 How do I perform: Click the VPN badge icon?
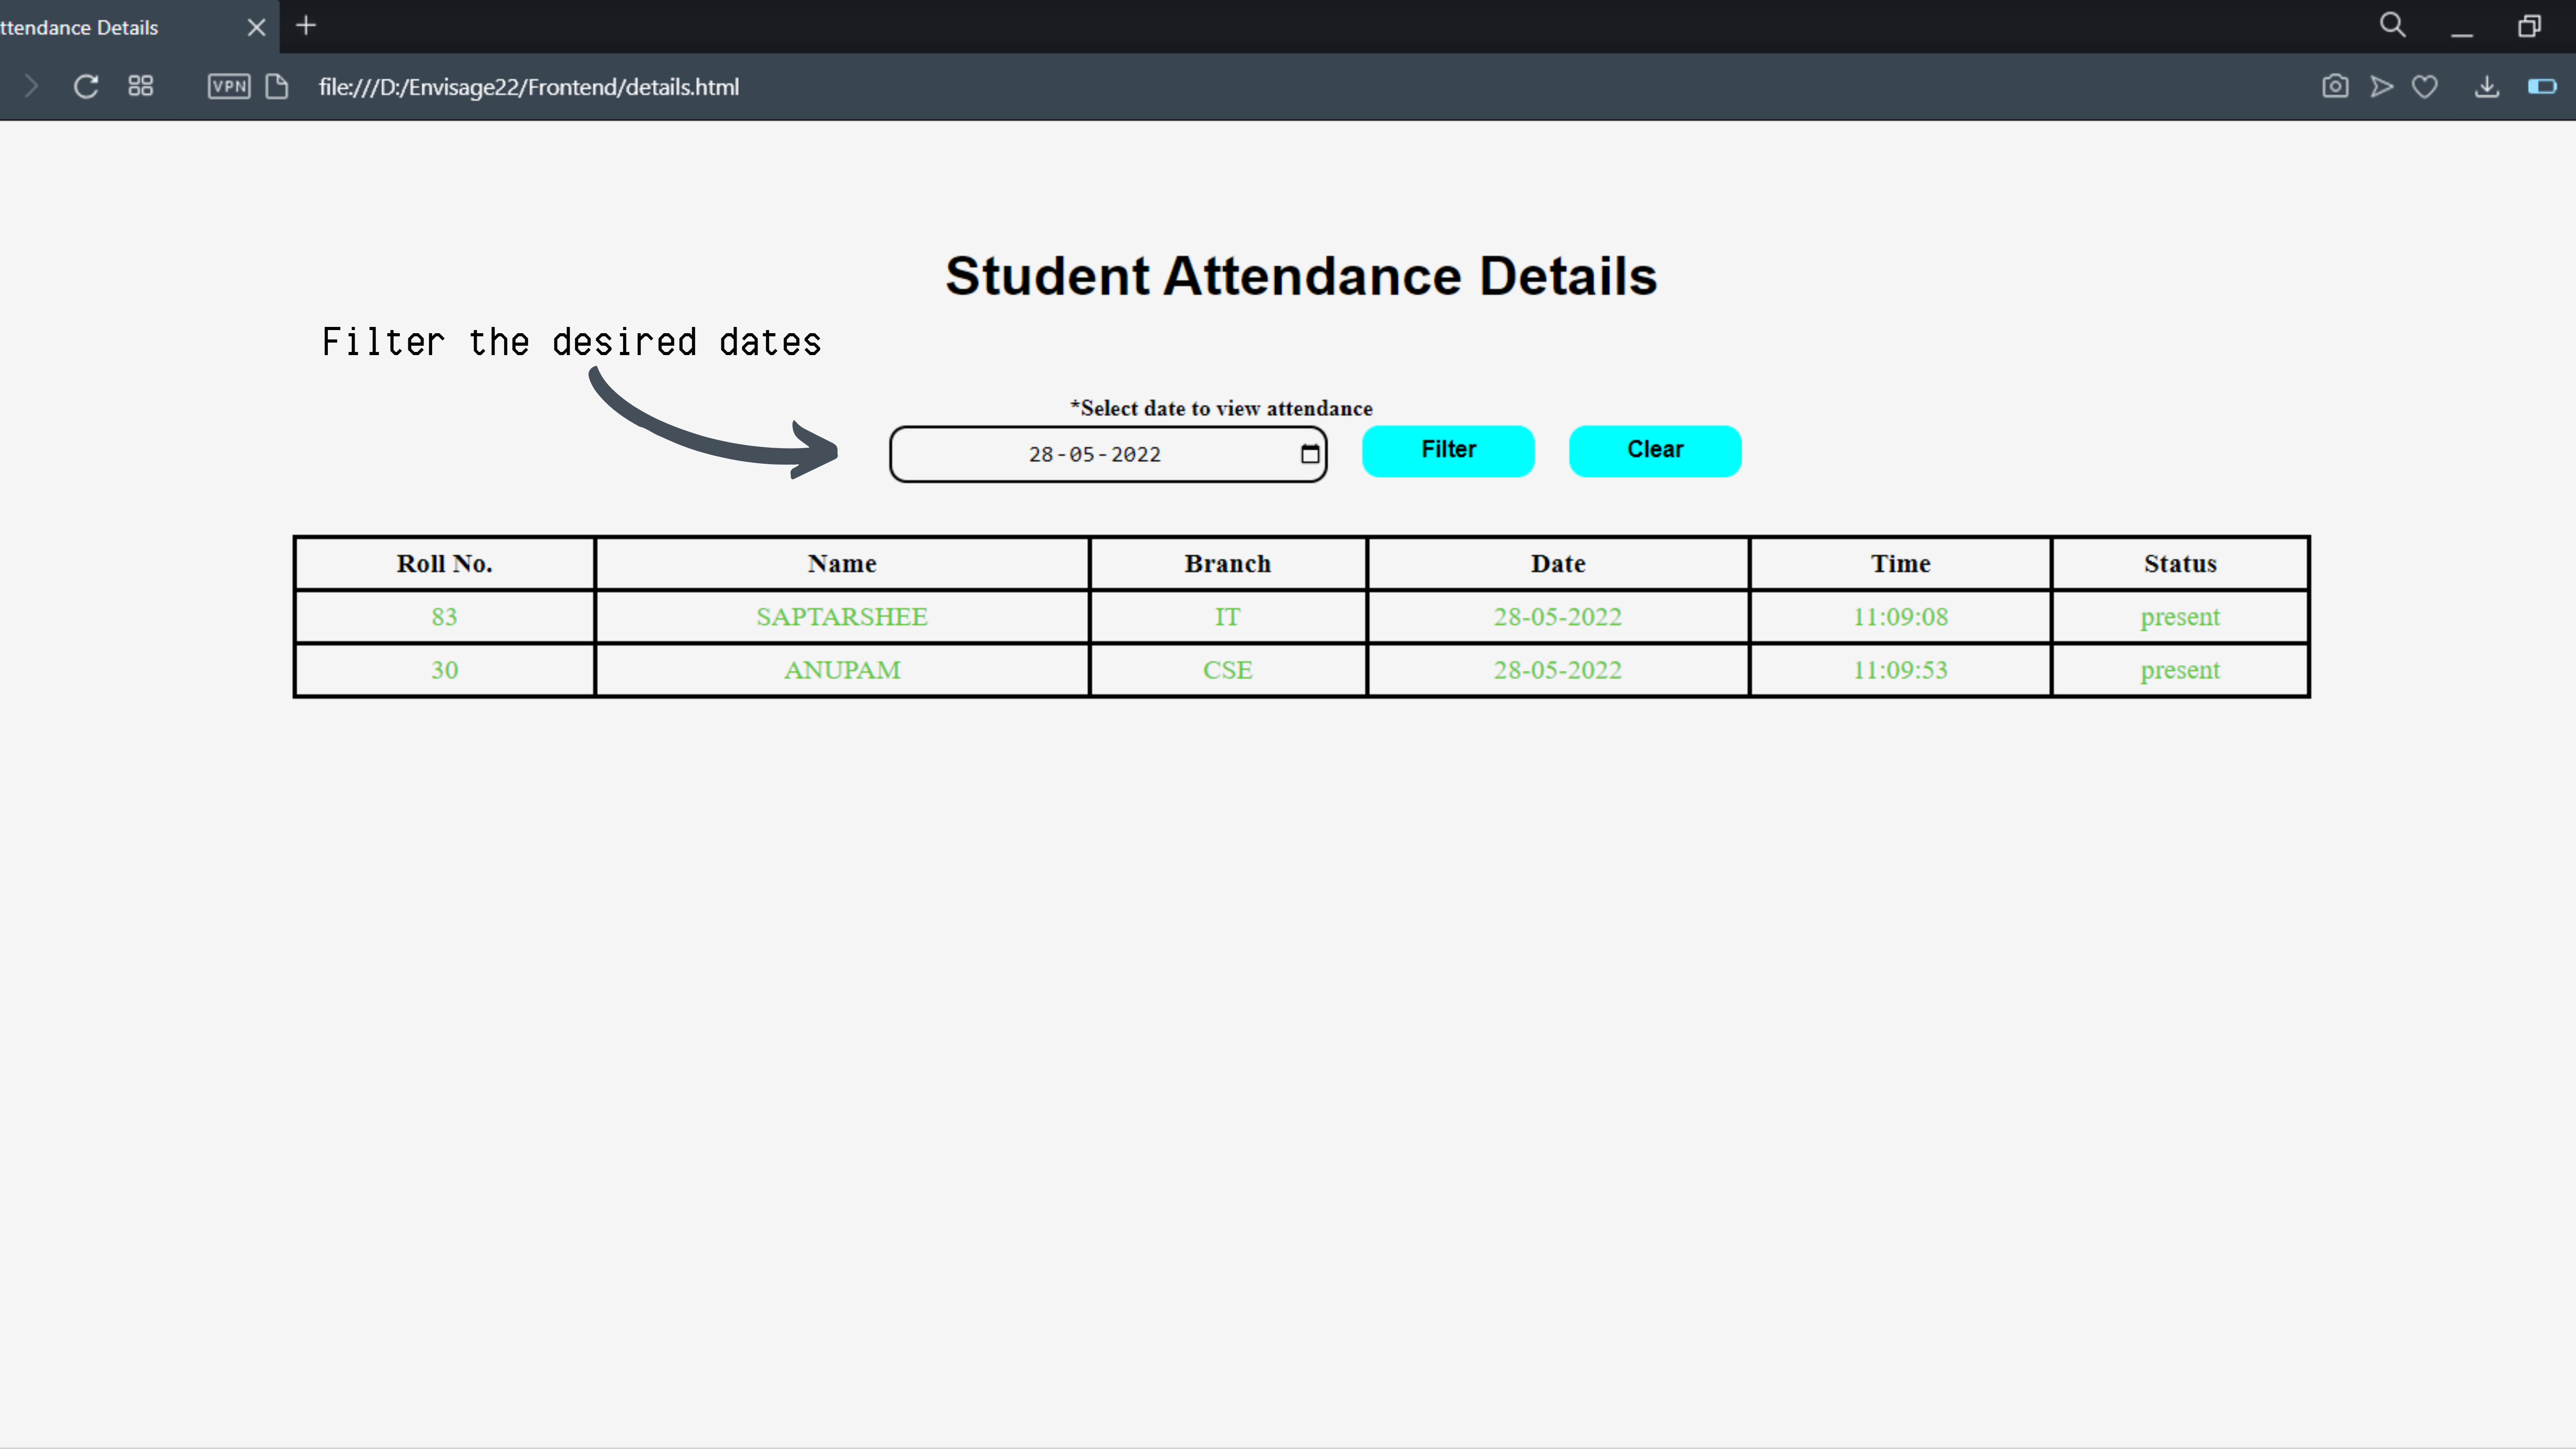[x=229, y=86]
